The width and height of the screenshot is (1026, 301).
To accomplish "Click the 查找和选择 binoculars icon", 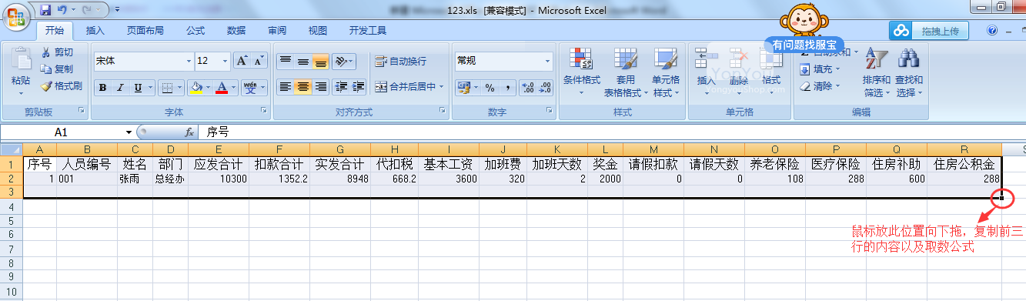I will 909,73.
